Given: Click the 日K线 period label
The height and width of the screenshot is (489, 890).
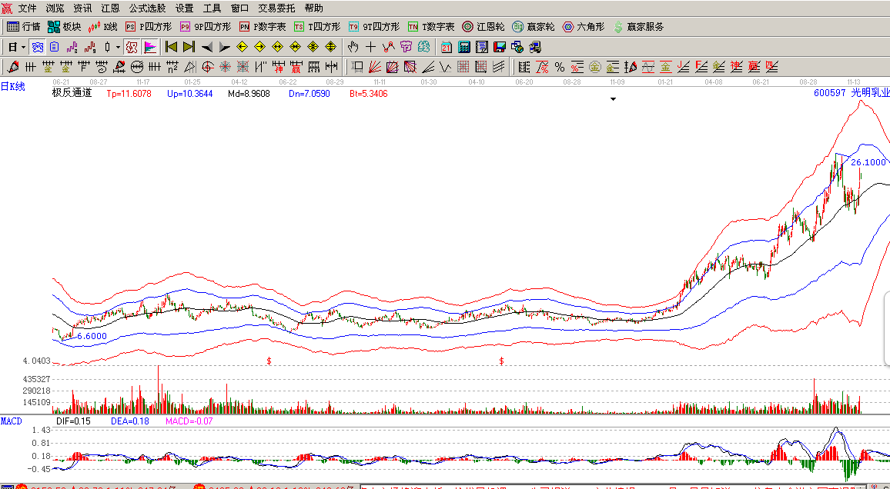Looking at the screenshot, I should [x=13, y=87].
